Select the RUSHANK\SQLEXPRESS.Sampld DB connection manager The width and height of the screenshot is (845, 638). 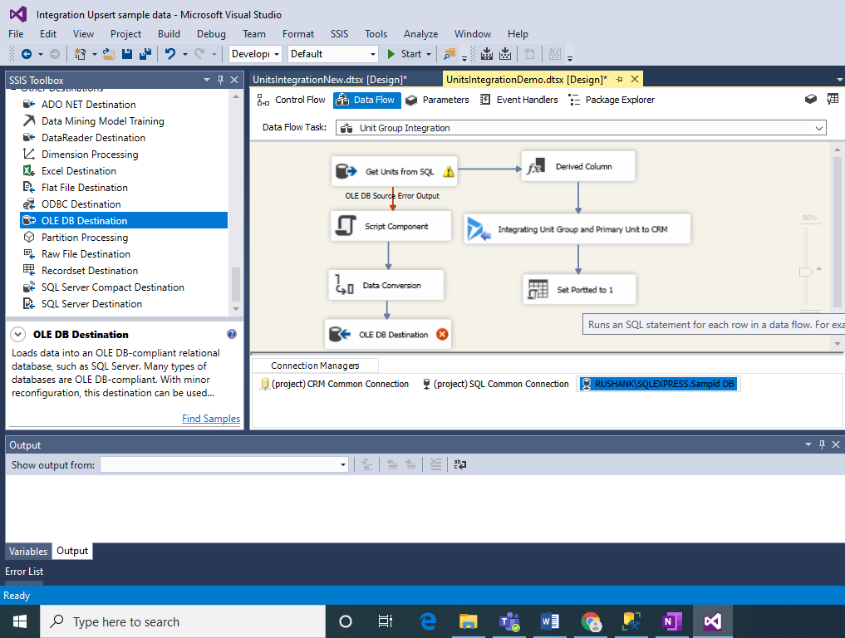[x=659, y=384]
